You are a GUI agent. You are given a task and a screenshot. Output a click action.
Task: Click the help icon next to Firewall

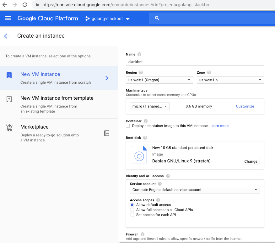(x=143, y=234)
